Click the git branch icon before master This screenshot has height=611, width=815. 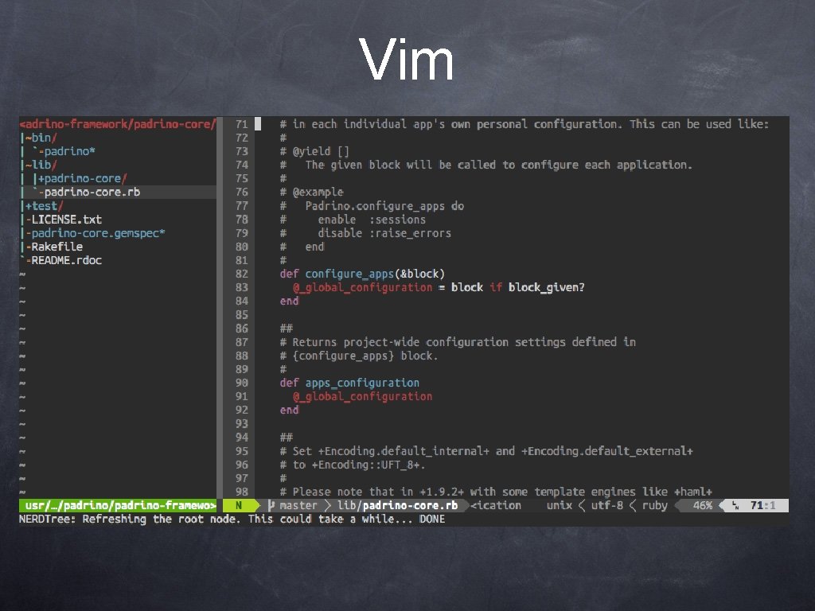pos(271,505)
